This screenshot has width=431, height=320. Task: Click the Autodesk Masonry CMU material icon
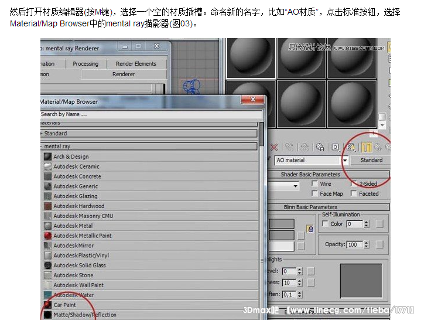[x=48, y=216]
